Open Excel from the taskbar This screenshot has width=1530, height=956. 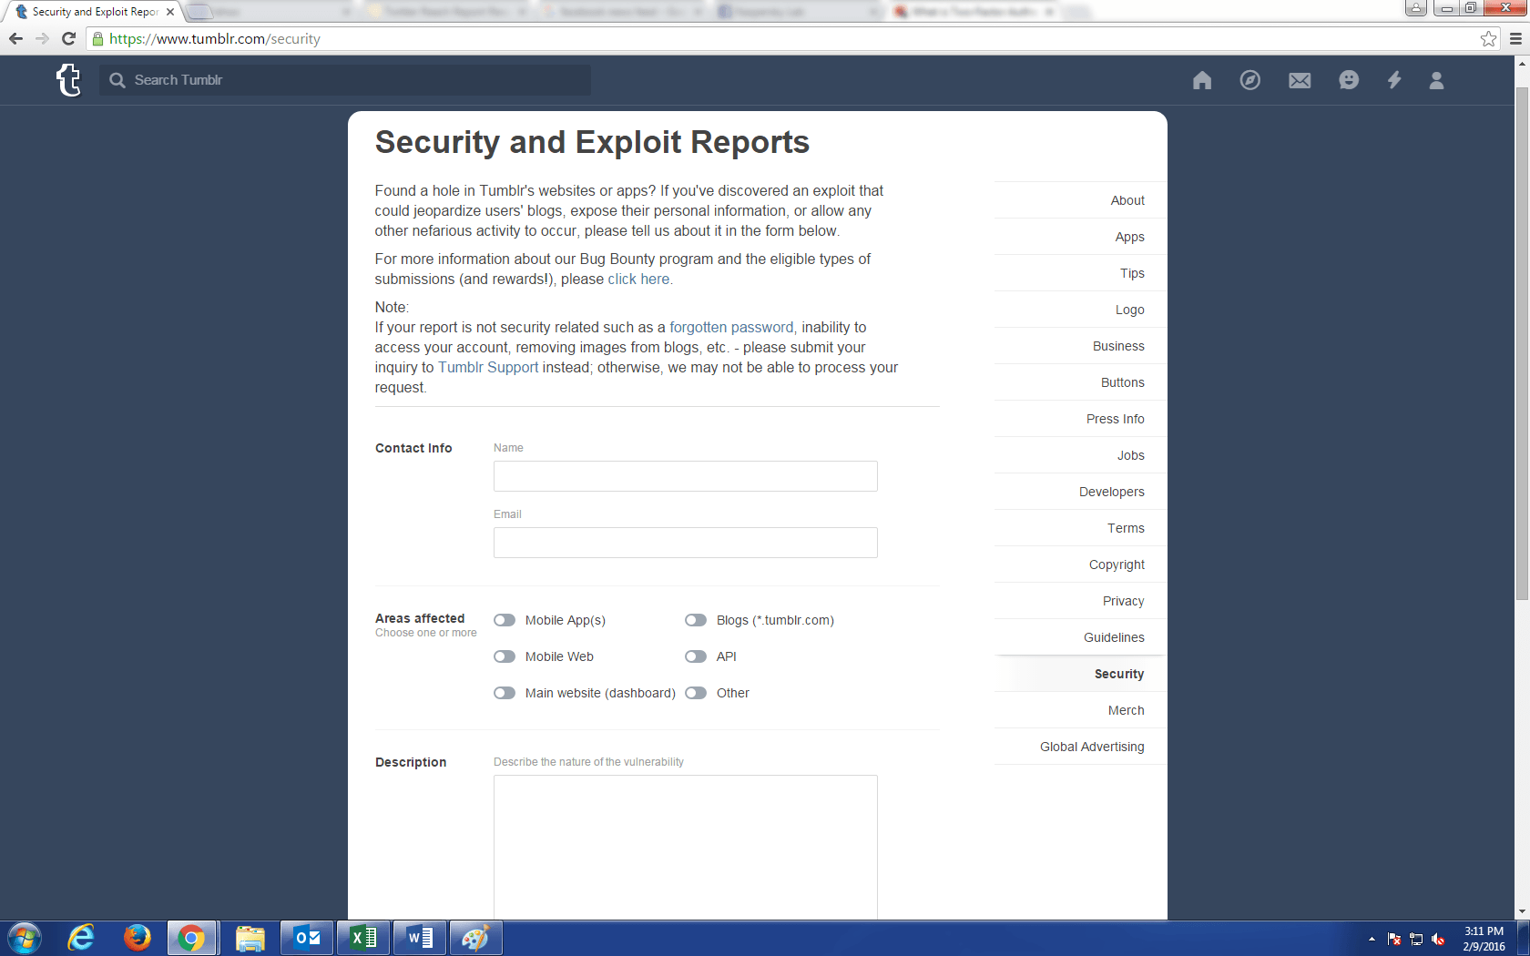point(363,938)
